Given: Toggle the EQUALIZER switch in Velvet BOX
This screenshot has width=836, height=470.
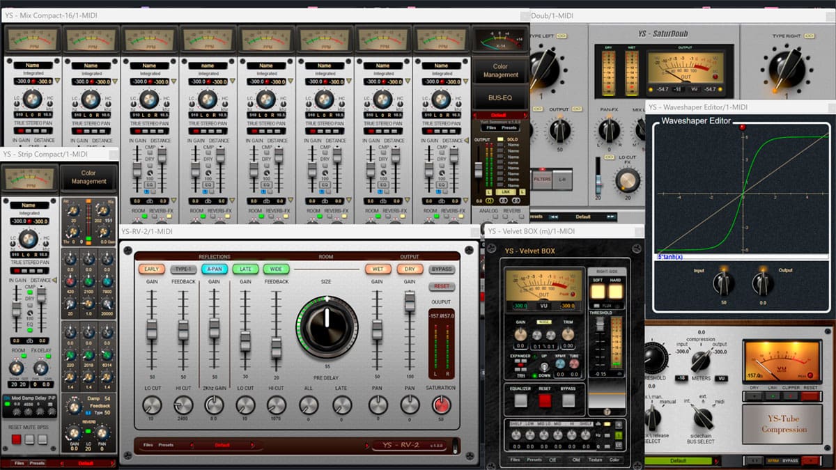Looking at the screenshot, I should tap(520, 400).
